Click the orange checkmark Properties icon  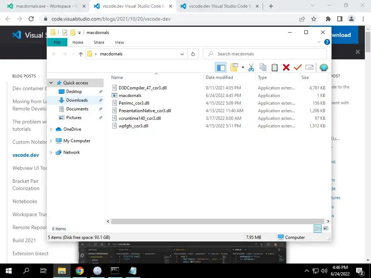point(297,68)
